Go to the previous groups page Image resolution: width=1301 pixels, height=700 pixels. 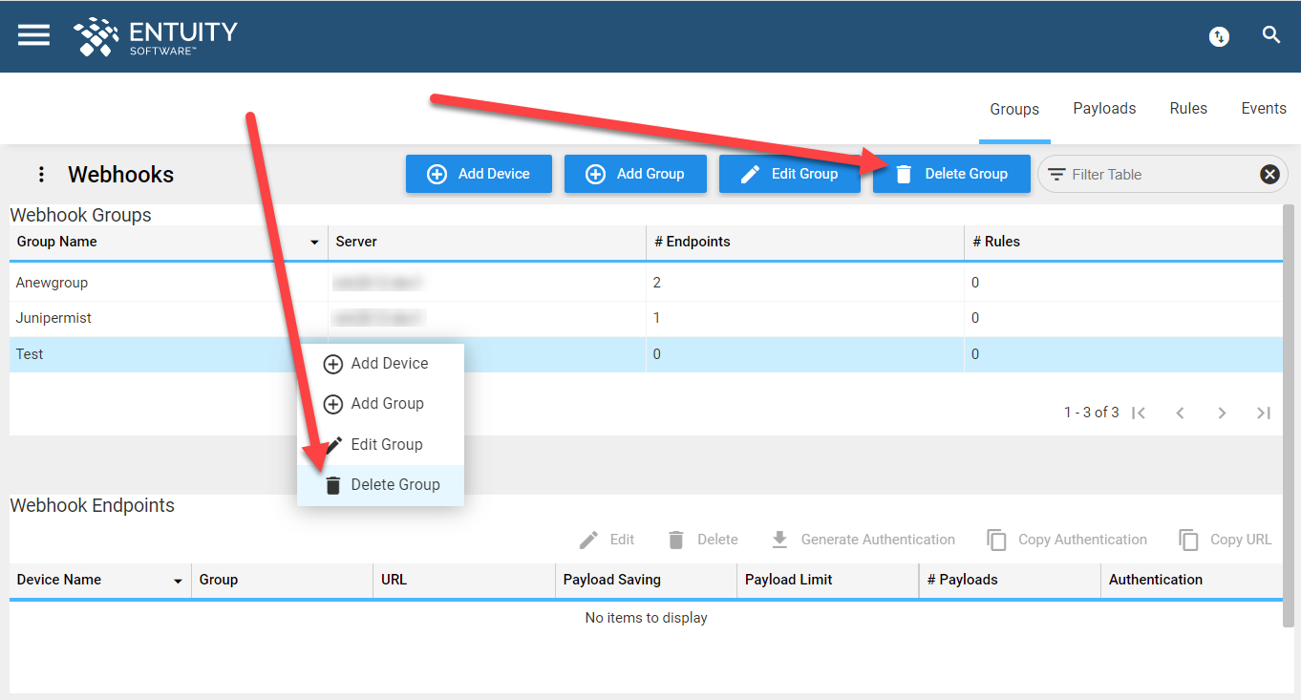tap(1180, 413)
